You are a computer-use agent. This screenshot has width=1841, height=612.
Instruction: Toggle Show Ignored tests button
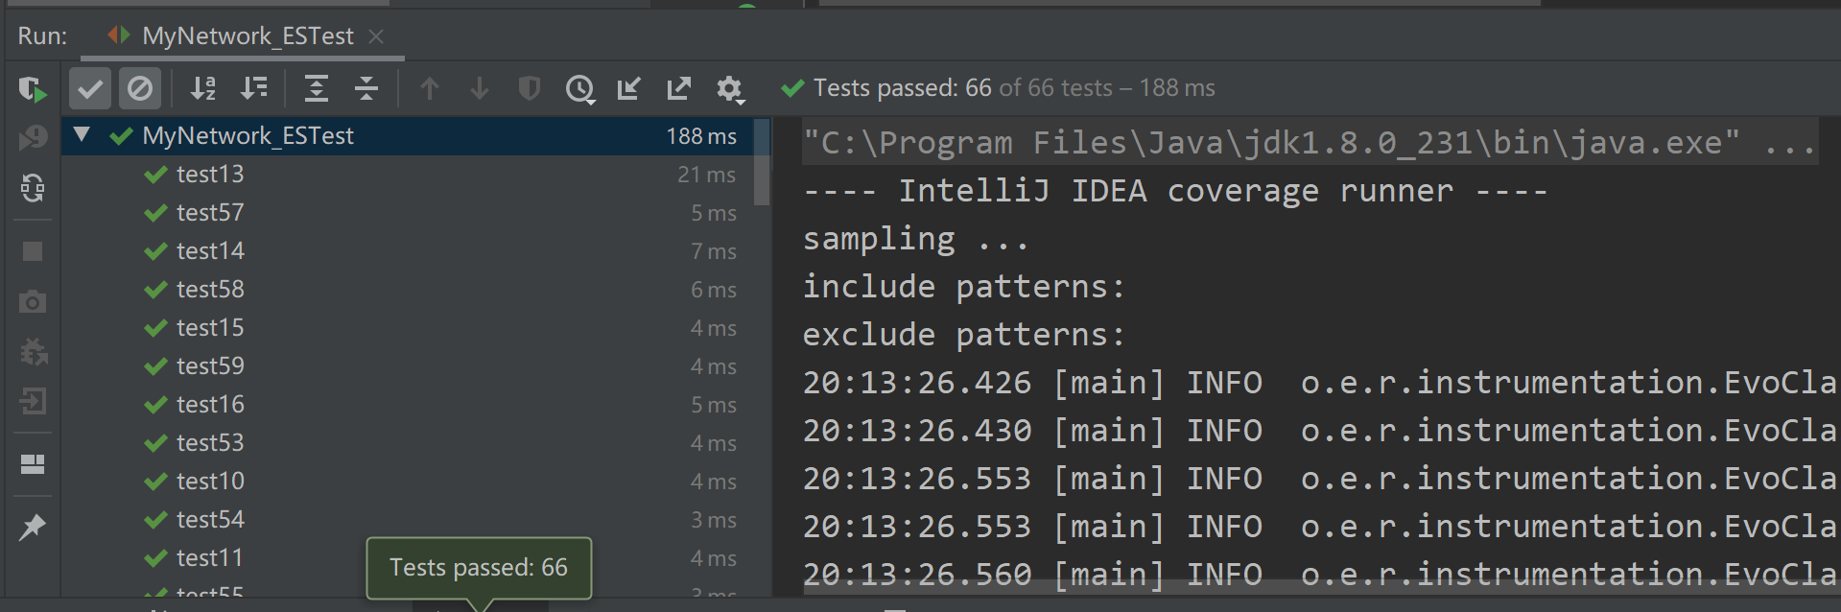coord(140,89)
